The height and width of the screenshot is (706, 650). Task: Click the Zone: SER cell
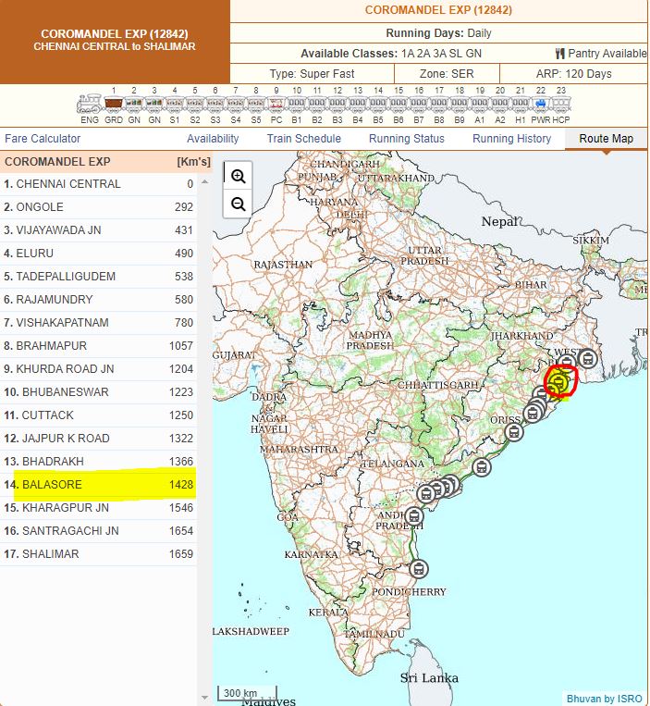[x=447, y=74]
